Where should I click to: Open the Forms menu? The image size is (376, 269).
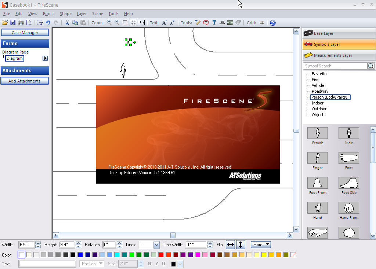(49, 14)
